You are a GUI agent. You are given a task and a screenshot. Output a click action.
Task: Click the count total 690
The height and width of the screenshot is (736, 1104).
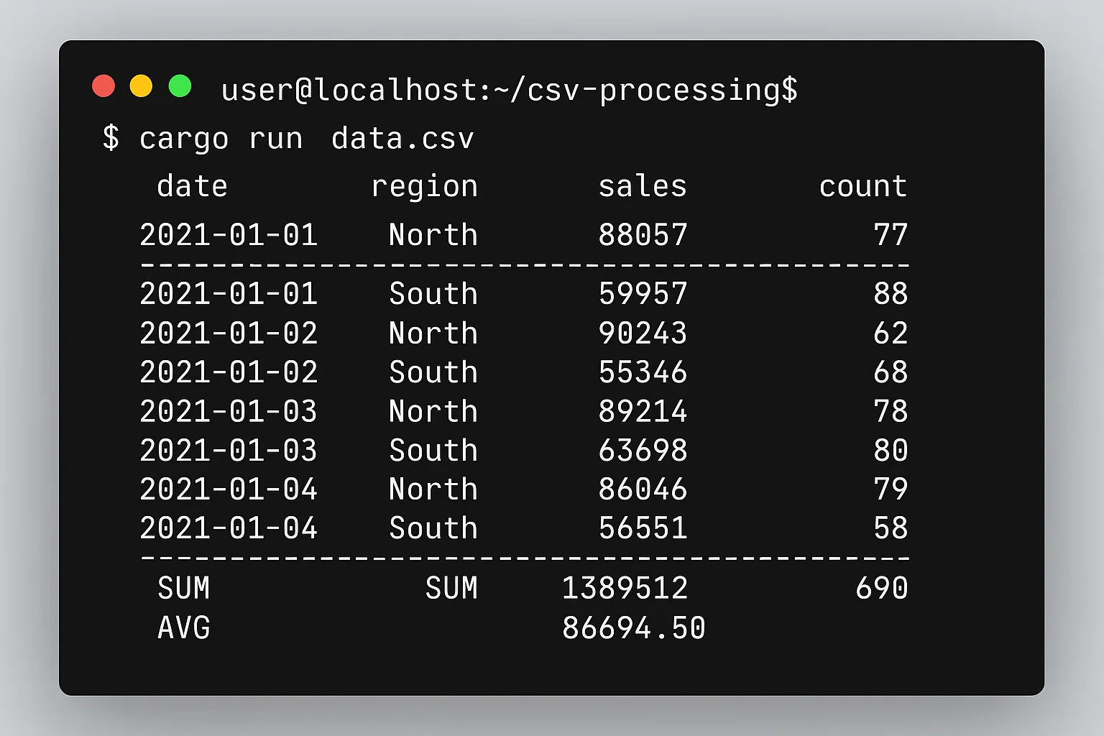(882, 589)
